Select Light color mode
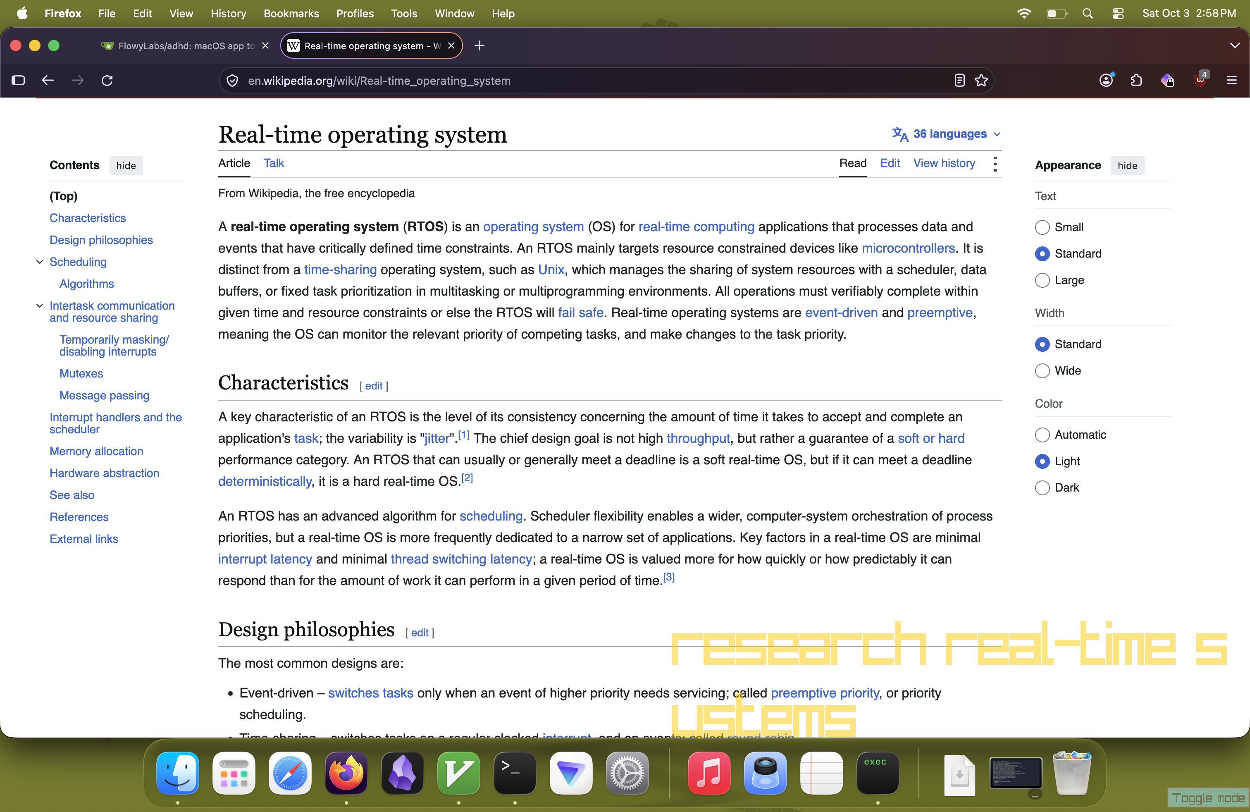1250x812 pixels. 1042,461
